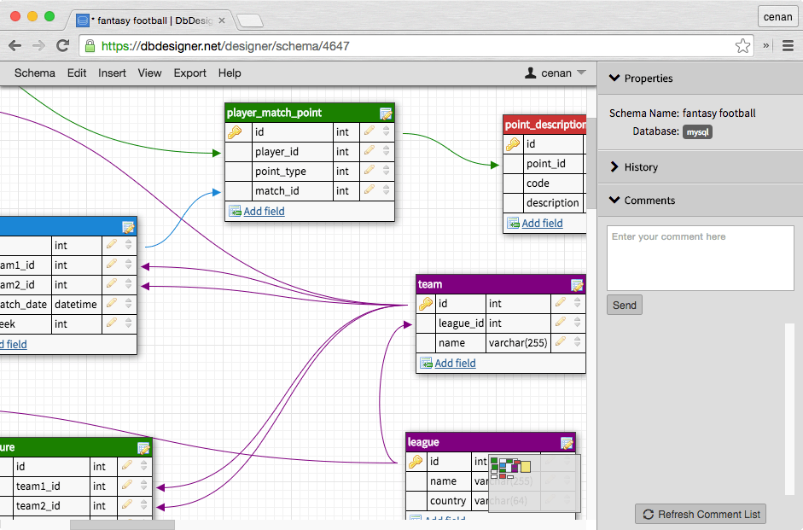Image resolution: width=803 pixels, height=530 pixels.
Task: Click reorder arrows for point_type field
Action: coord(386,172)
